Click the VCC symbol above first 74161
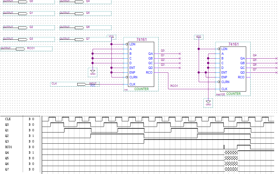This screenshot has width=278, height=174. coord(111,37)
